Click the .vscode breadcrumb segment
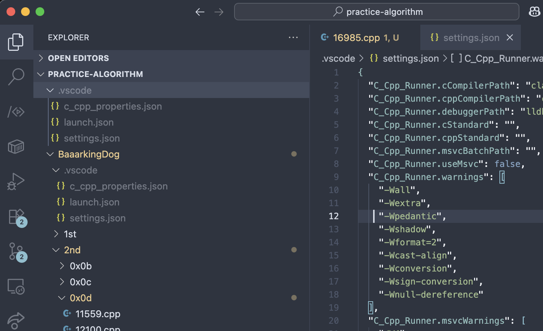543x331 pixels. [338, 58]
